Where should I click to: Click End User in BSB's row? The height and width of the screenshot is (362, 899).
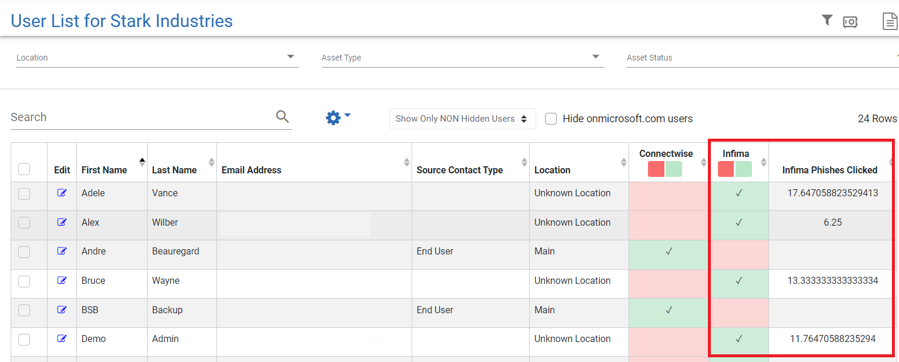point(435,310)
